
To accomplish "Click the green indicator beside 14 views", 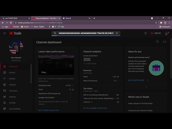I will tap(73, 89).
